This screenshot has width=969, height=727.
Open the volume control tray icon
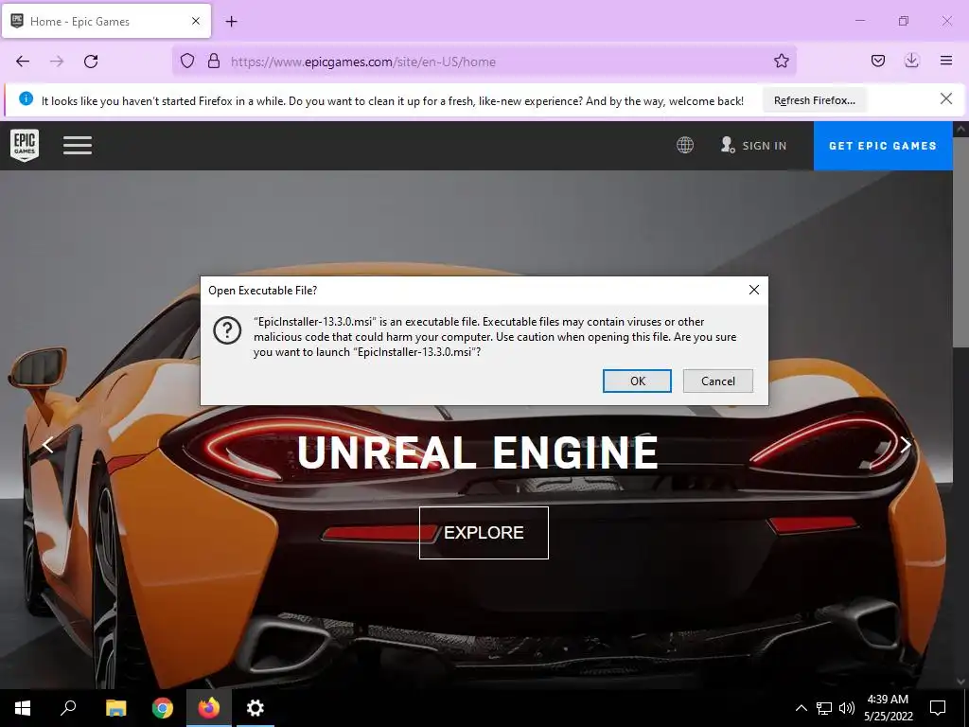(847, 708)
